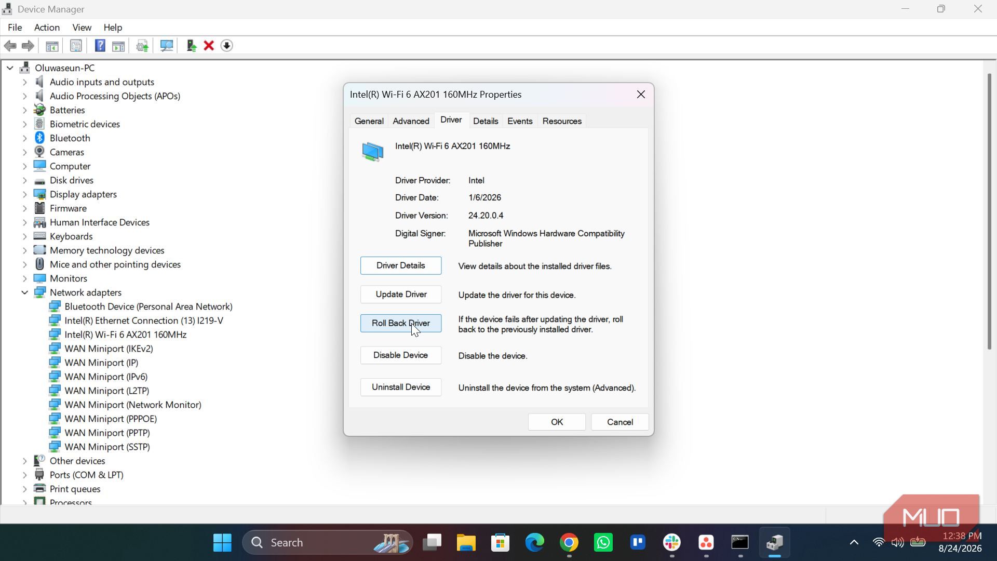
Task: Cancel the Properties dialog
Action: pyautogui.click(x=620, y=422)
